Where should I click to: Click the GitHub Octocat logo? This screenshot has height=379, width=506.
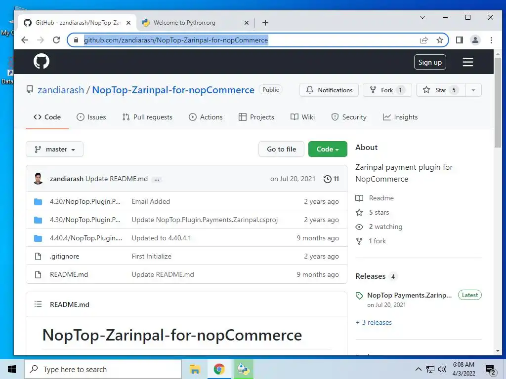(42, 61)
